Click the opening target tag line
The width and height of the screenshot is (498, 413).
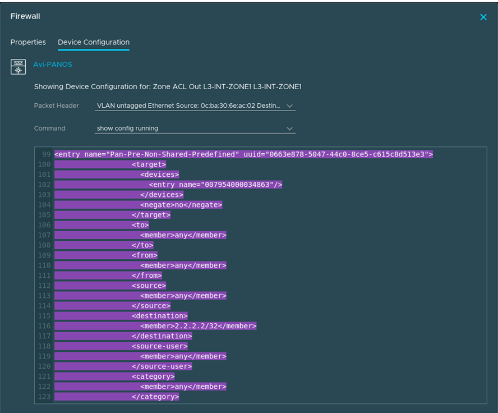149,164
